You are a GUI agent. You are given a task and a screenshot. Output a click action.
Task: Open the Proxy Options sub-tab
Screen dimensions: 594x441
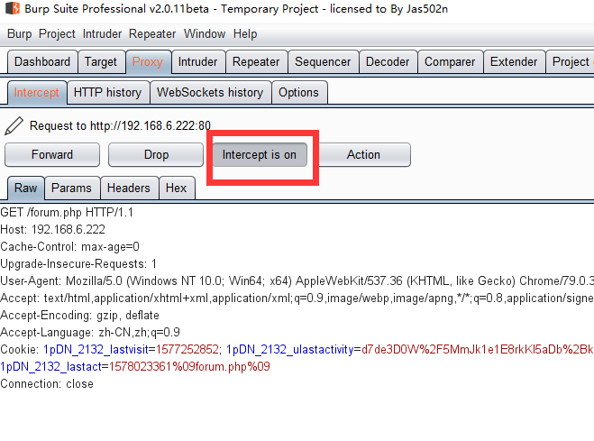pos(298,93)
